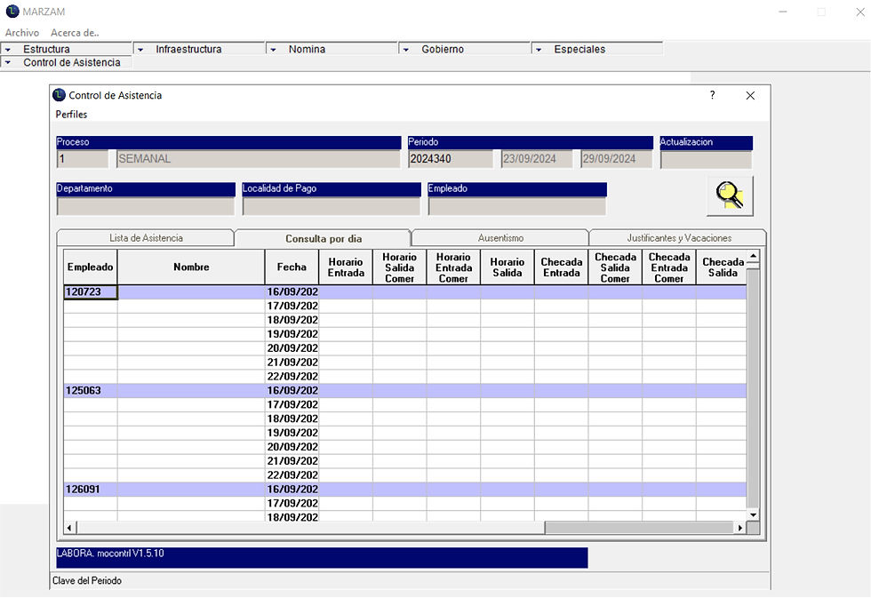Click the Empleado column header
The width and height of the screenshot is (871, 598).
click(91, 267)
